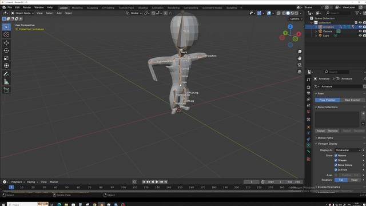Open the Render menu
Image resolution: width=366 pixels, height=206 pixels.
point(27,7)
